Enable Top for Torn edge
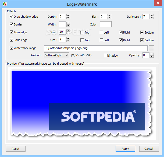The height and width of the screenshot is (157, 164). pos(82,32)
